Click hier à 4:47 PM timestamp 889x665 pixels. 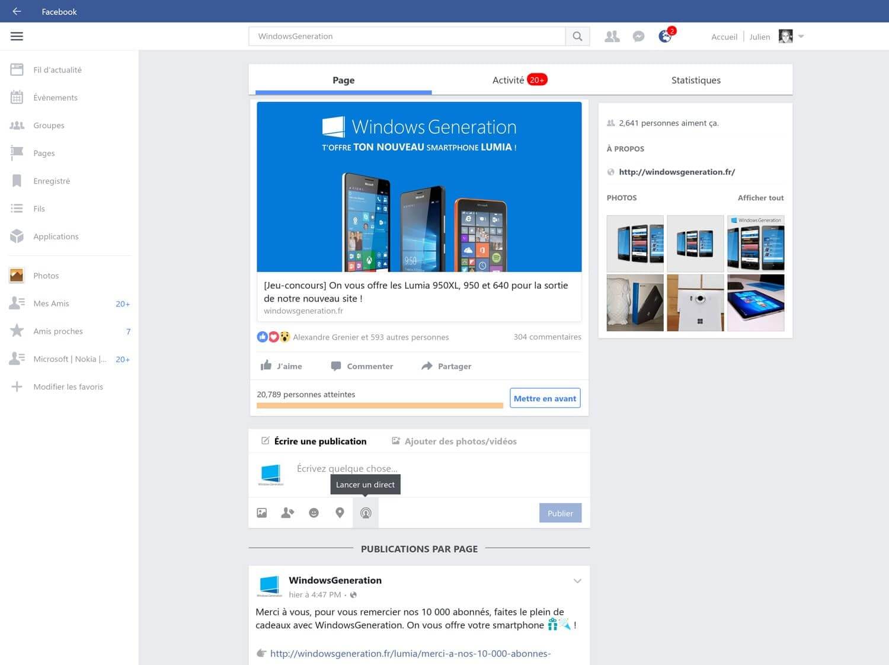point(315,594)
